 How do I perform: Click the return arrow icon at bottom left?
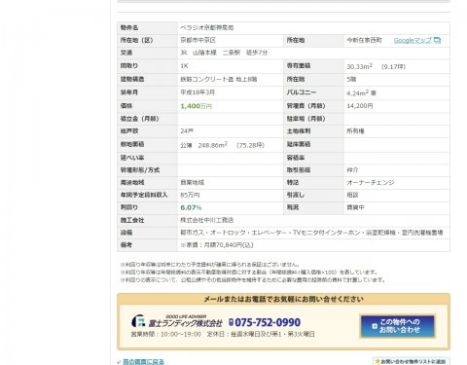coord(119,362)
